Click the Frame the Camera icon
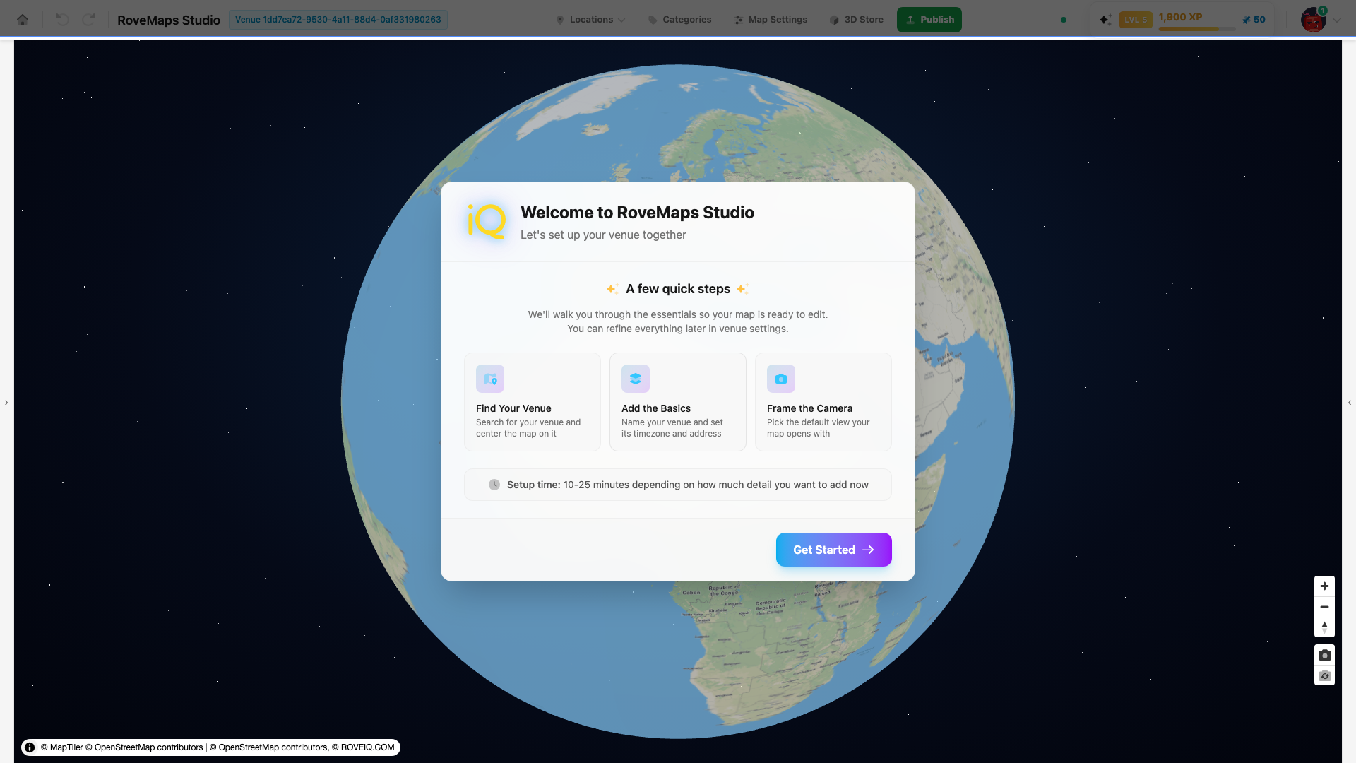The image size is (1356, 763). coord(781,379)
